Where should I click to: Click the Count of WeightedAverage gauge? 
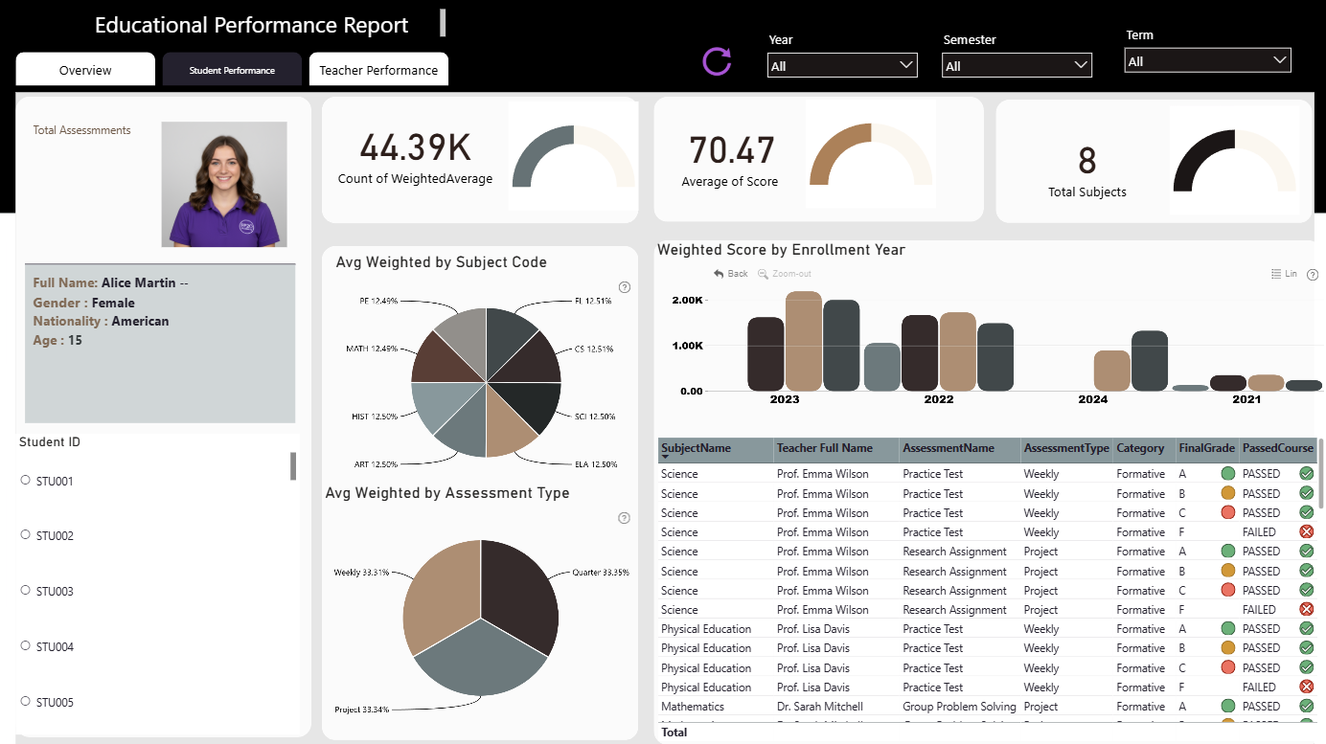tap(573, 156)
